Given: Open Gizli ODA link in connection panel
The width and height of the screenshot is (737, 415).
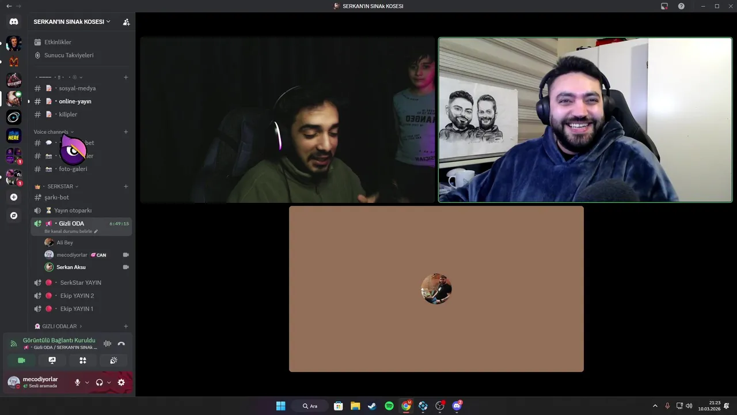Looking at the screenshot, I should pyautogui.click(x=60, y=348).
